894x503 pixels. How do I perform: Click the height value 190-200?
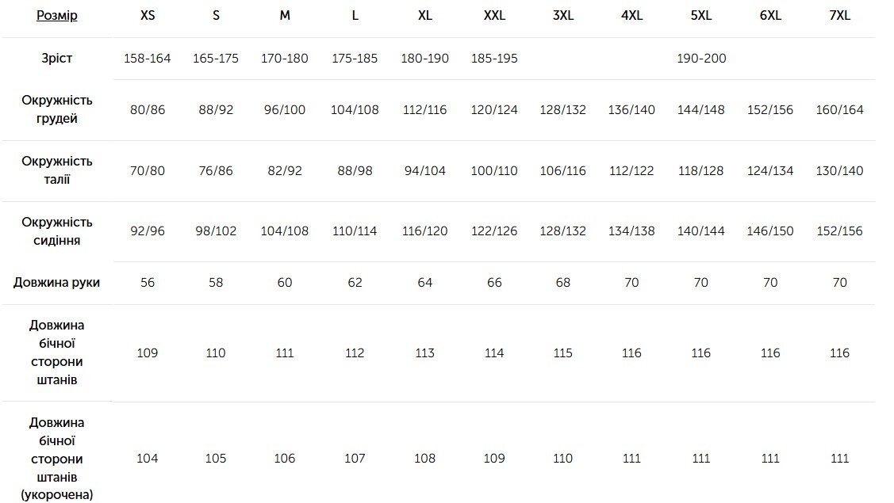(701, 59)
